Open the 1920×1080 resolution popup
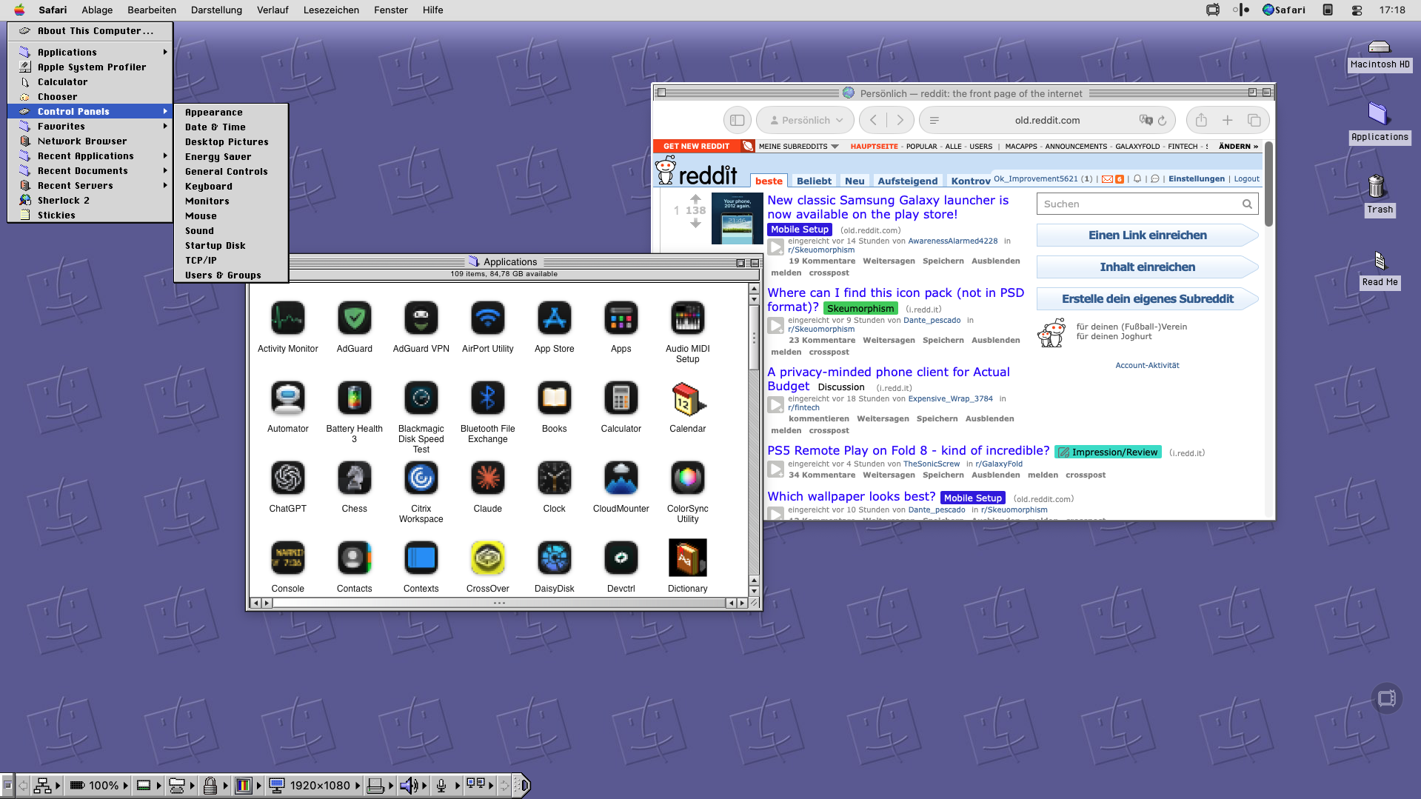This screenshot has width=1421, height=799. point(314,785)
